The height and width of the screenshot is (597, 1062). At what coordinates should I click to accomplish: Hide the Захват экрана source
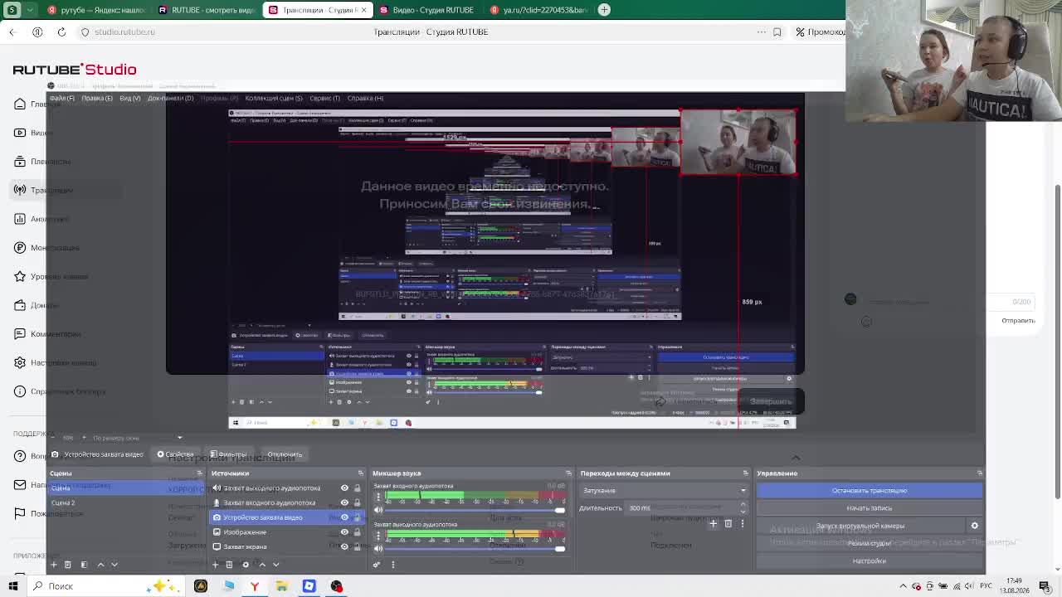tap(344, 546)
